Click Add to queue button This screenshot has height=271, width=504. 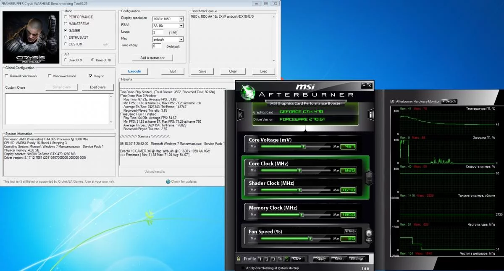(x=152, y=58)
